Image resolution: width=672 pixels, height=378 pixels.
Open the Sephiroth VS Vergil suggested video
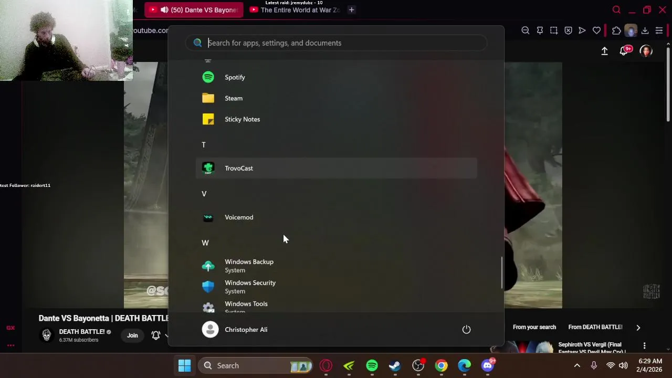coord(592,348)
